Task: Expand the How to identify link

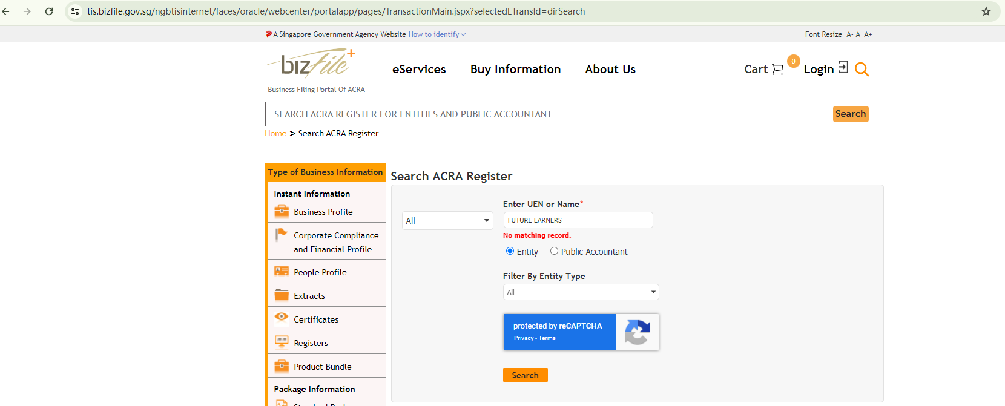Action: (437, 34)
